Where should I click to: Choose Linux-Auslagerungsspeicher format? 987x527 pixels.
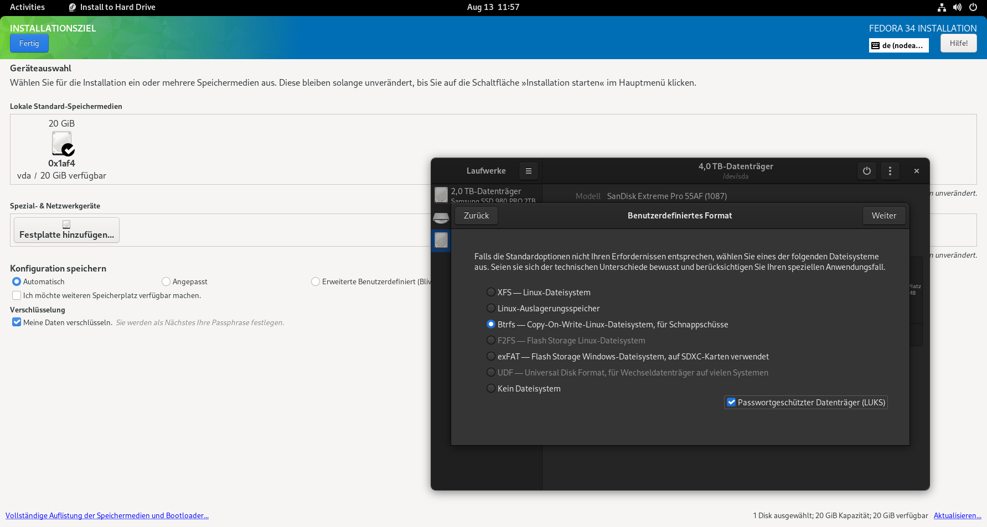pyautogui.click(x=543, y=309)
